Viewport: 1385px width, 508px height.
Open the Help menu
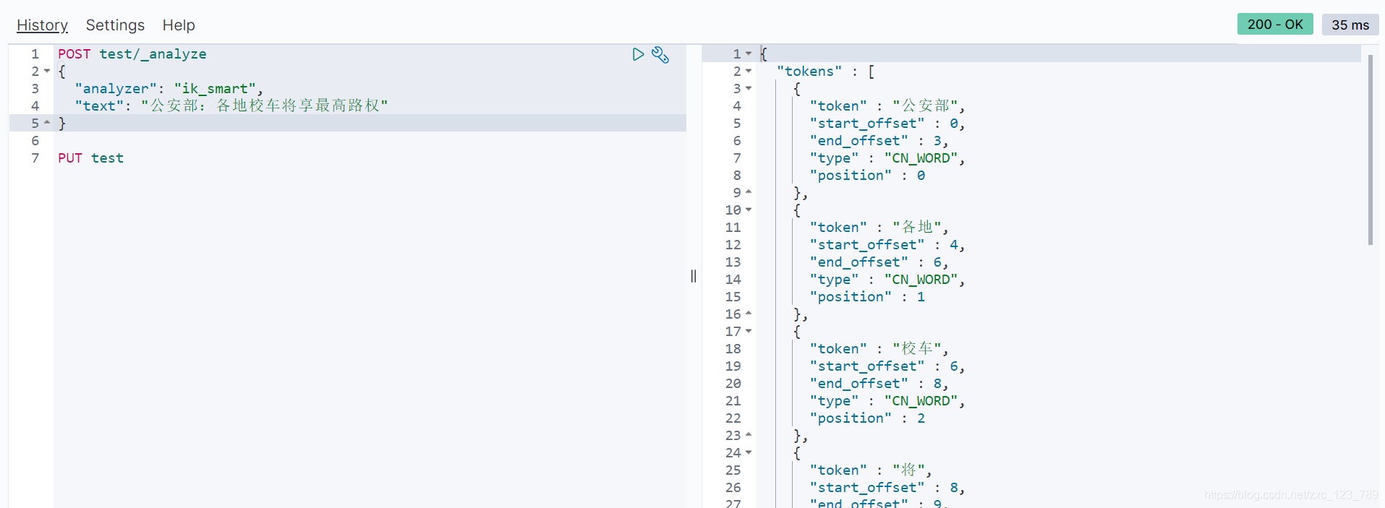179,25
